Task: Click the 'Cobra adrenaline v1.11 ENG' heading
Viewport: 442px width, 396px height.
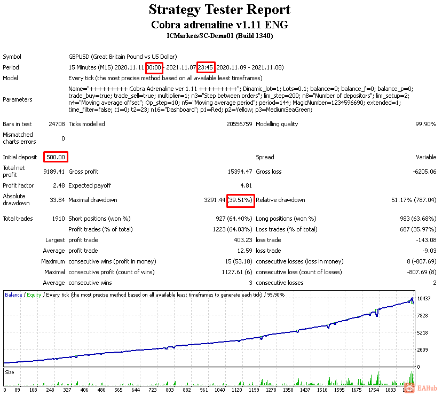Action: click(x=219, y=25)
